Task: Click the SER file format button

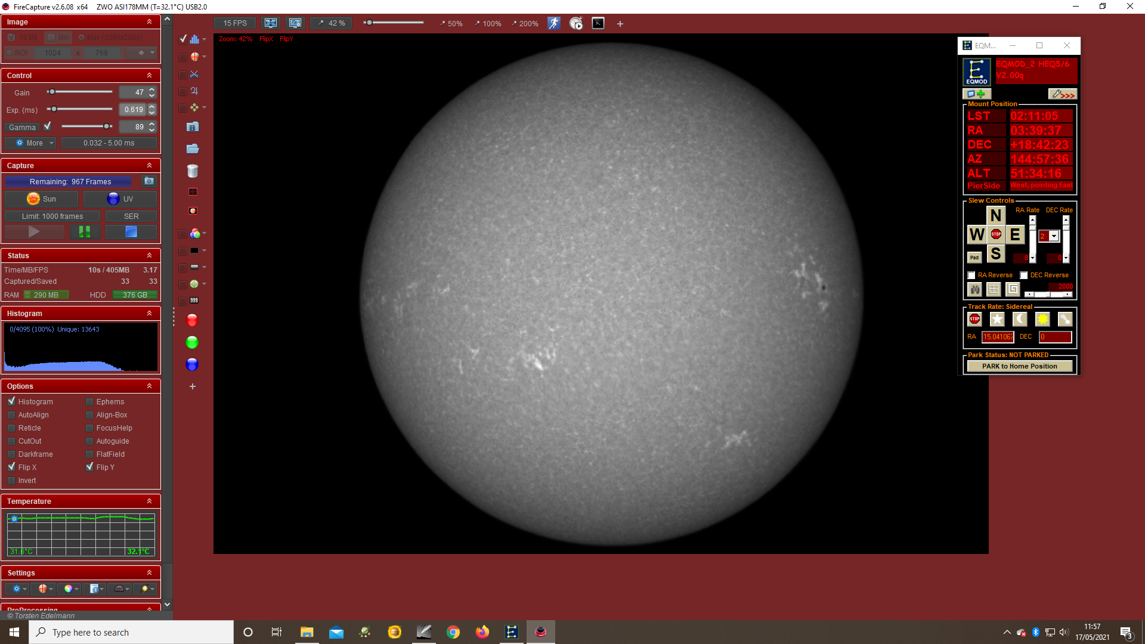Action: (x=131, y=216)
